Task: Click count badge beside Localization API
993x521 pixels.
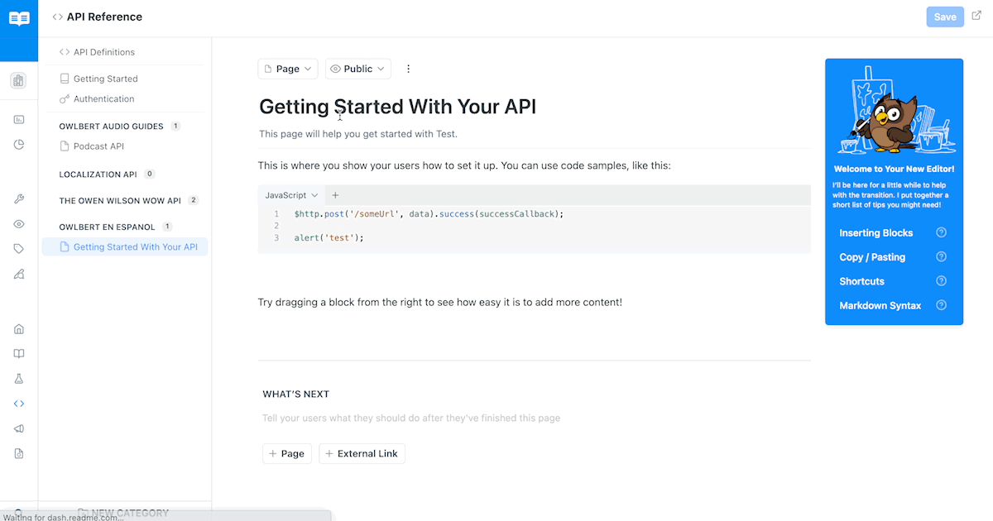Action: 150,174
